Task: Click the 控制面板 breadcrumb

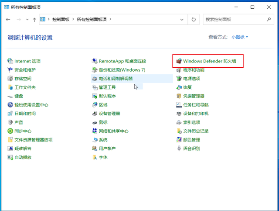Action: (x=61, y=19)
